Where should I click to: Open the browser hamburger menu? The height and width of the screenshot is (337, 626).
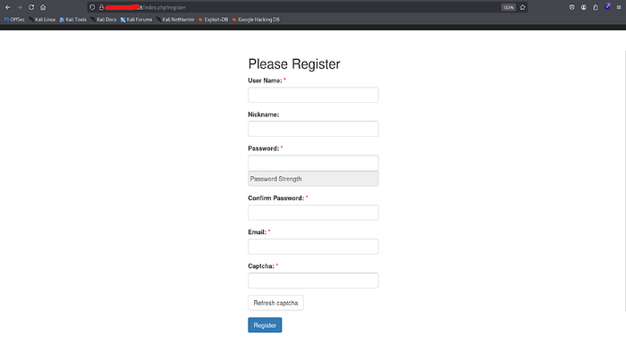click(619, 7)
